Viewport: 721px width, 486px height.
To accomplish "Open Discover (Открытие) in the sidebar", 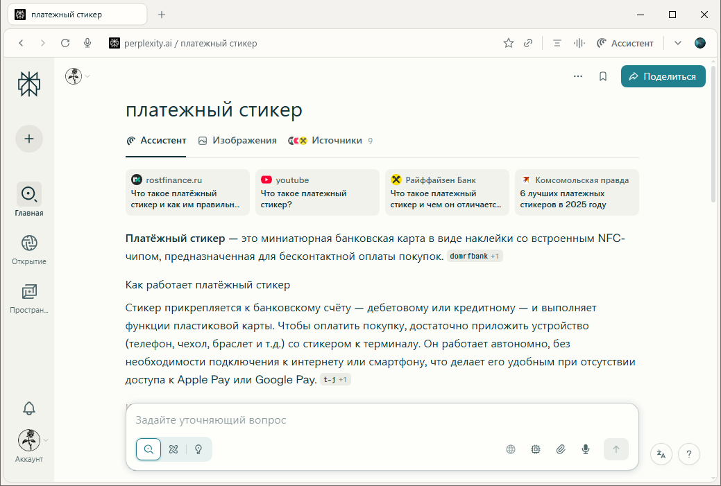I will (29, 250).
